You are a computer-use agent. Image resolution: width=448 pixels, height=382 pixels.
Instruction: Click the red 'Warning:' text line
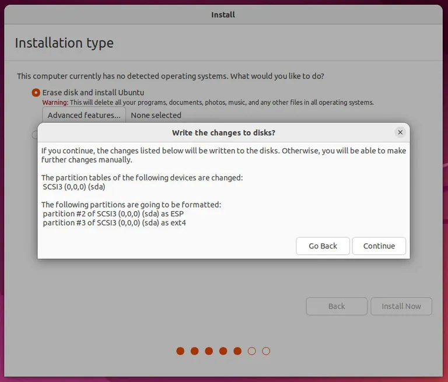tap(208, 102)
